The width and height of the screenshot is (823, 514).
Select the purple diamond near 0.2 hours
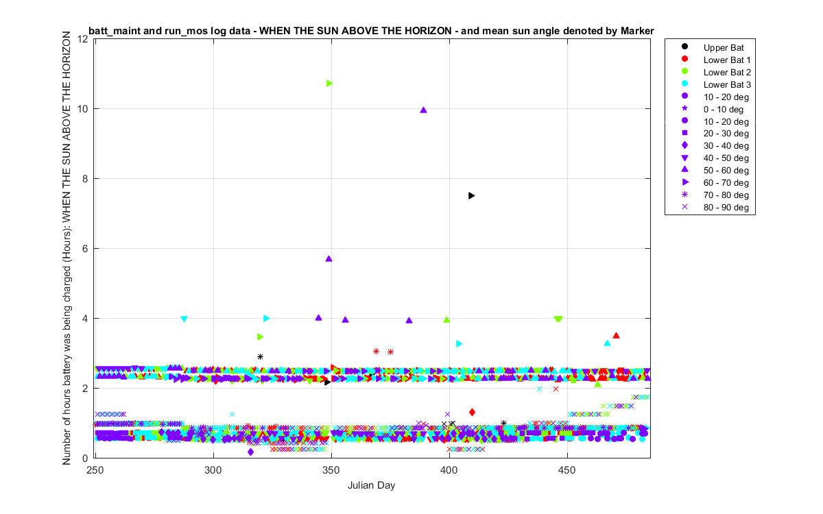(250, 452)
